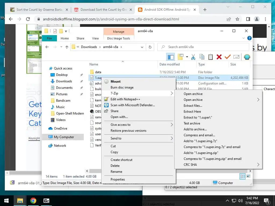Choose Extract Here in 7-Zip submenu
The image size is (275, 206).
pos(218,112)
